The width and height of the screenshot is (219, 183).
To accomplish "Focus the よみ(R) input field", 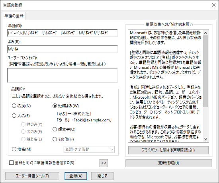I will click(x=62, y=49).
